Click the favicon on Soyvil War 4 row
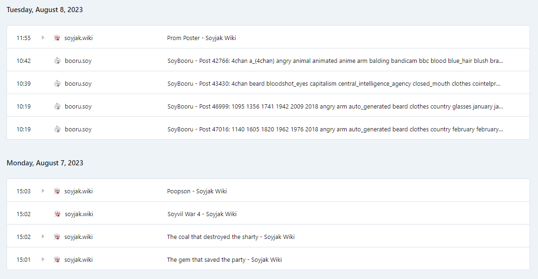 [57, 214]
